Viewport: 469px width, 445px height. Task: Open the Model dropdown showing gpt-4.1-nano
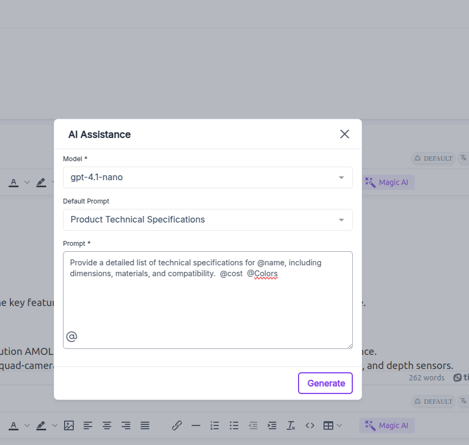(x=208, y=177)
